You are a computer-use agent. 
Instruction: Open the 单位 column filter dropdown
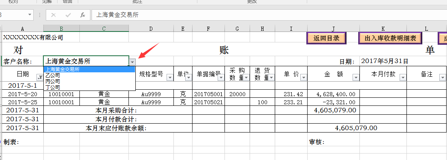coord(189,77)
